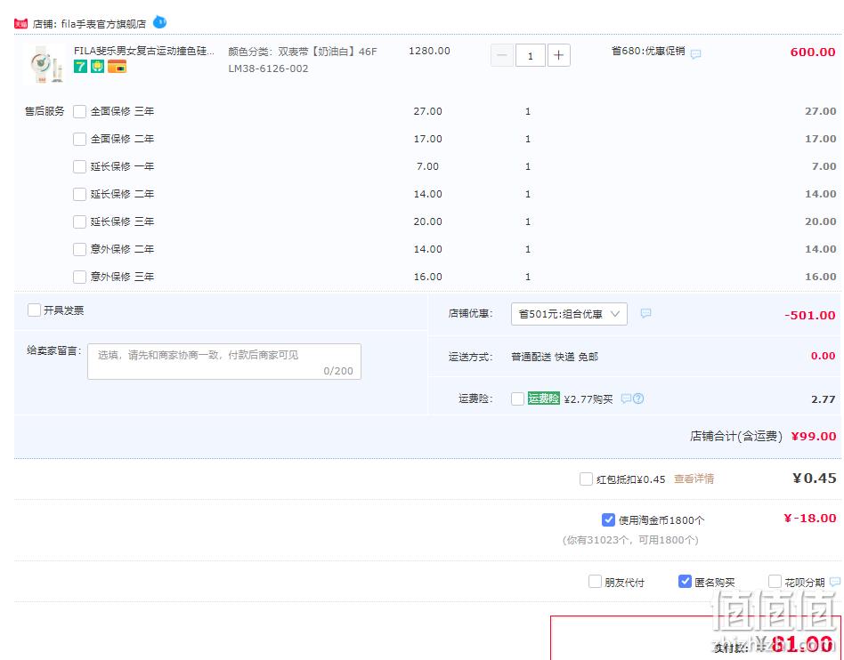844x660 pixels.
Task: Click comment icon beside 运费险 purchase
Action: coord(626,398)
